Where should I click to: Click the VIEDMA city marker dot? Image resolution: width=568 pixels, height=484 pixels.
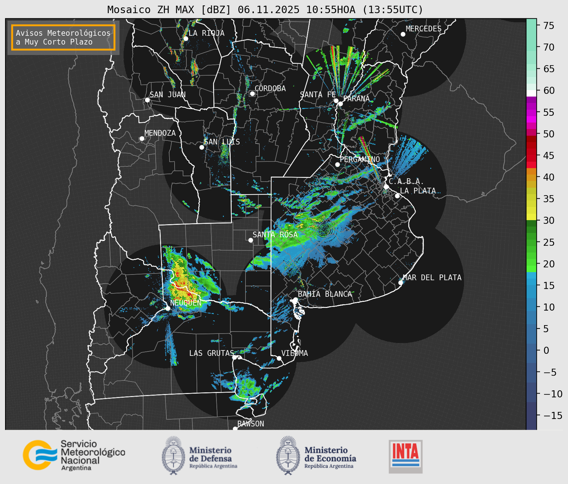pyautogui.click(x=279, y=358)
